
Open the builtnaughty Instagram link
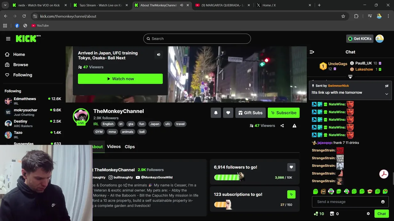coord(120,177)
